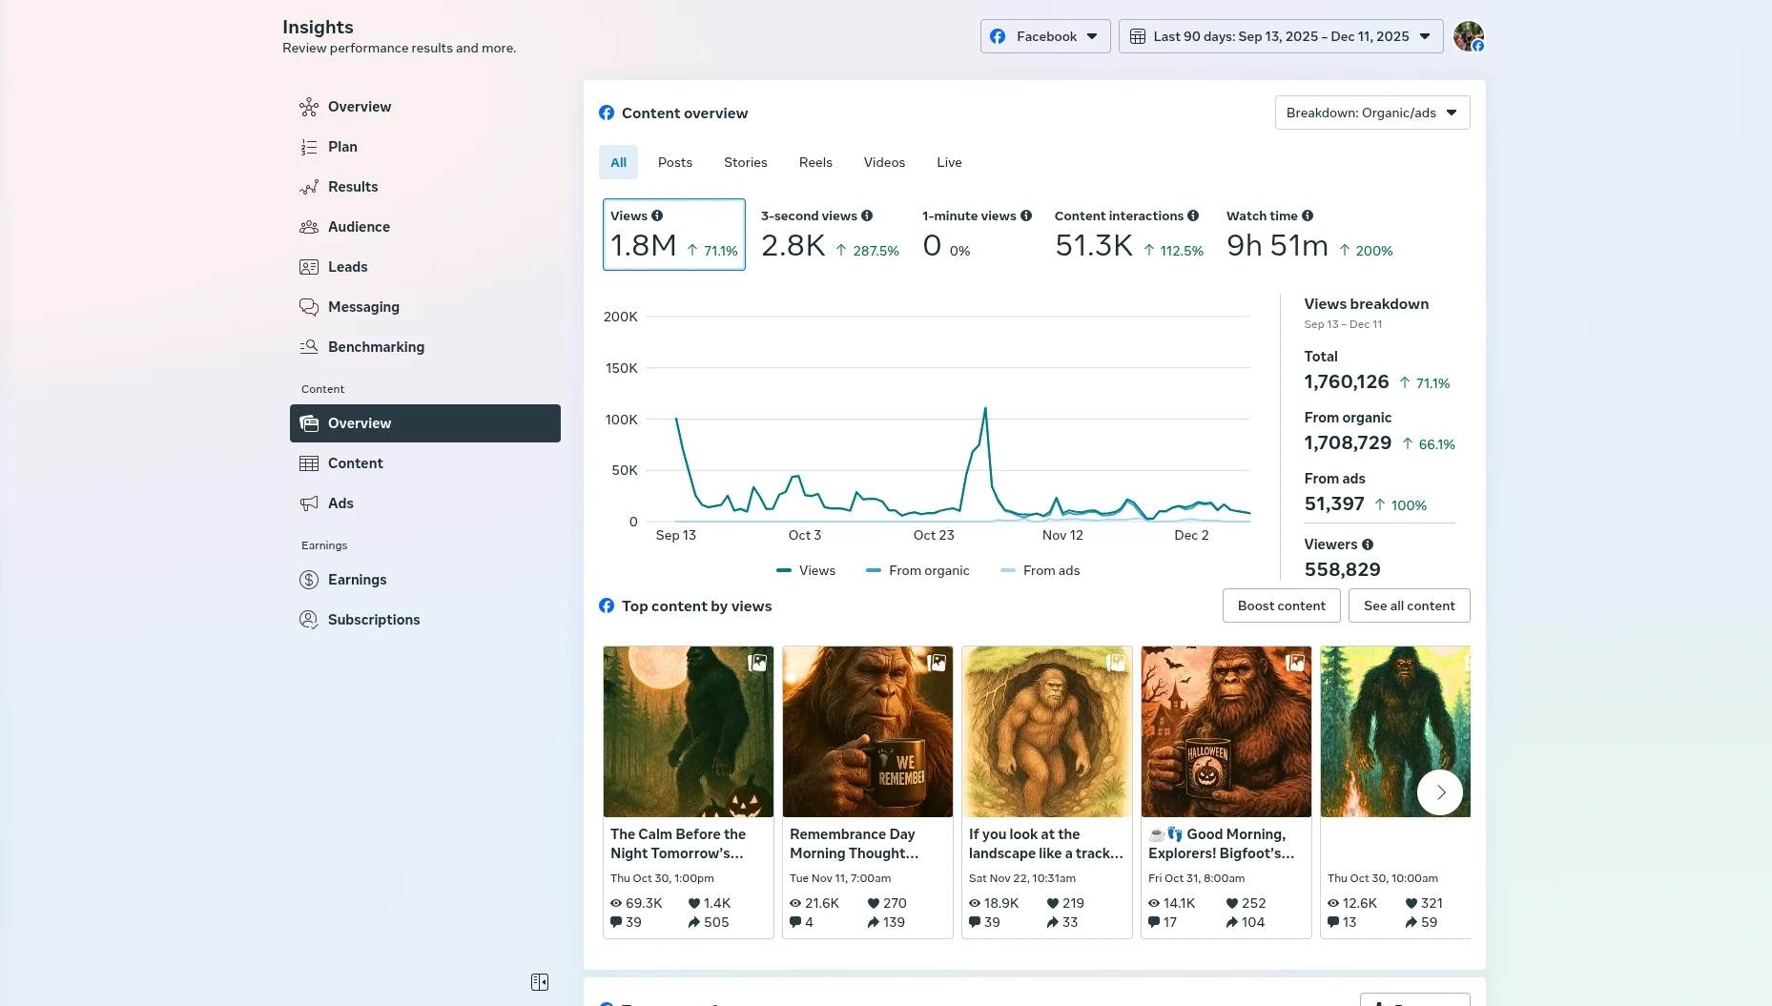
Task: Click the See all content button
Action: (1409, 606)
